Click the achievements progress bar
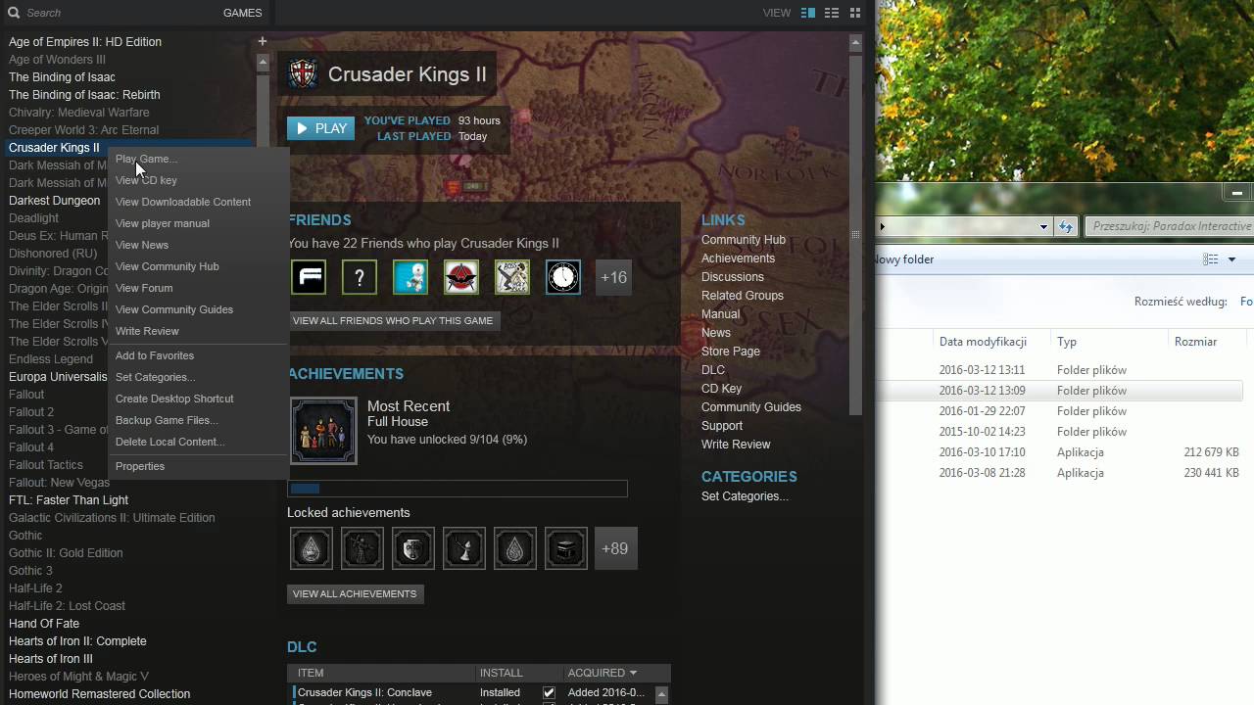 pyautogui.click(x=458, y=488)
